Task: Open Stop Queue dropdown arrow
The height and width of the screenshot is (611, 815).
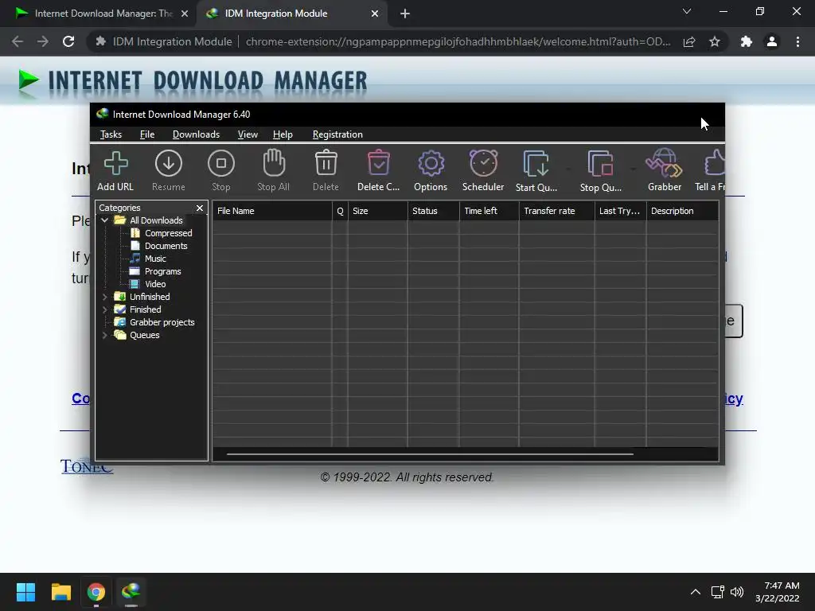Action: [633, 169]
